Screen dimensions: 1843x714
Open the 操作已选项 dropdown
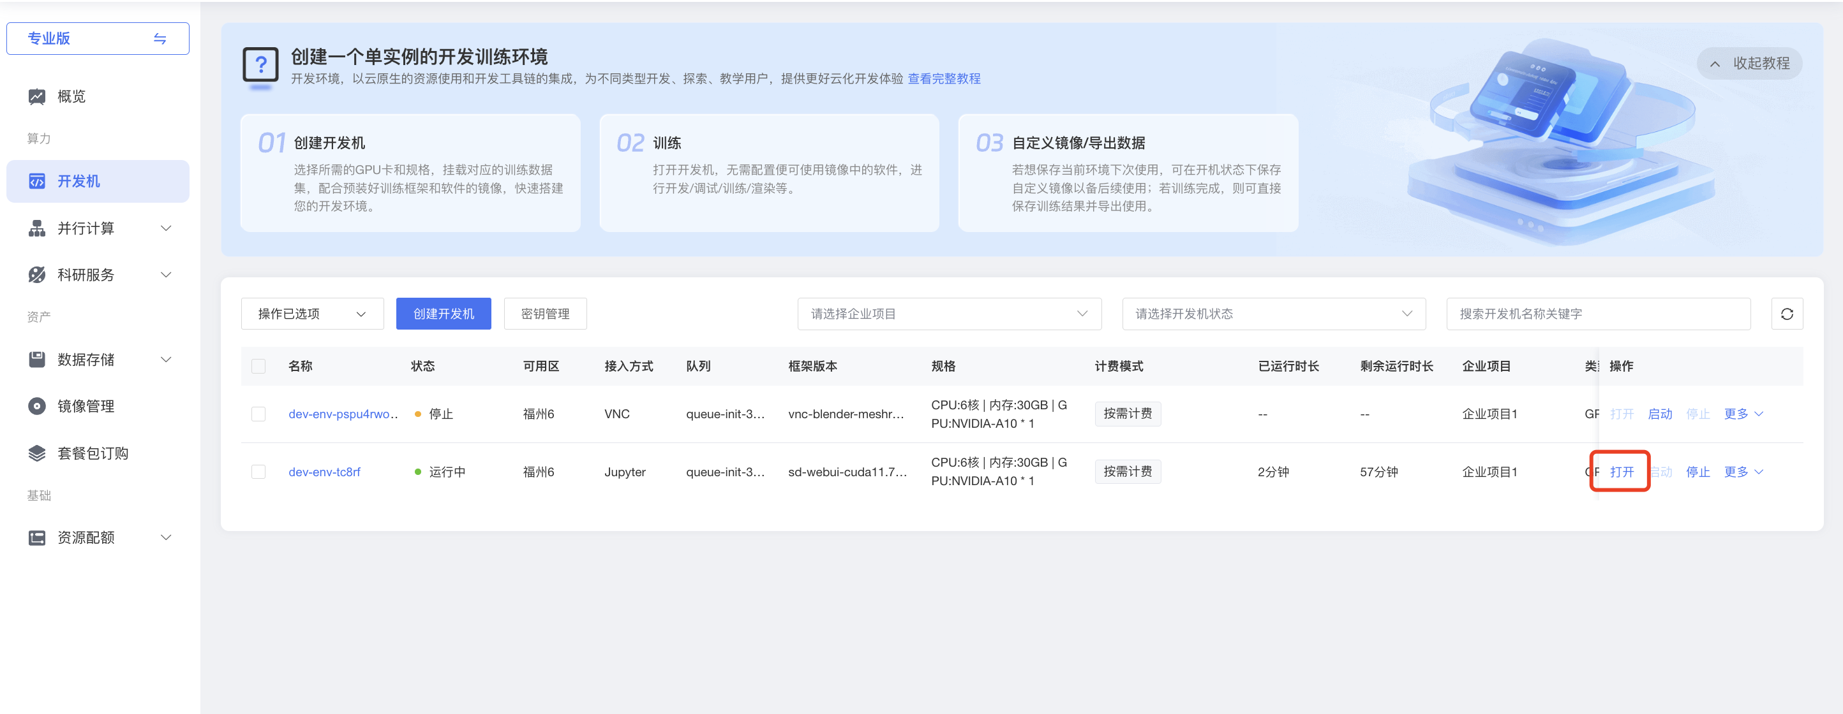(312, 314)
